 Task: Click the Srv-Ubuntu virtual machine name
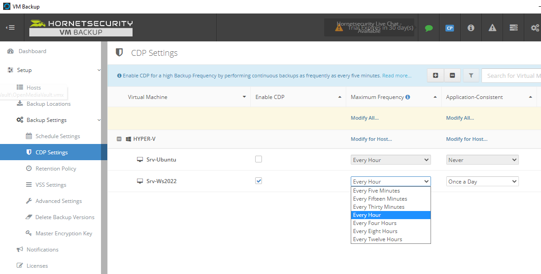pyautogui.click(x=161, y=160)
